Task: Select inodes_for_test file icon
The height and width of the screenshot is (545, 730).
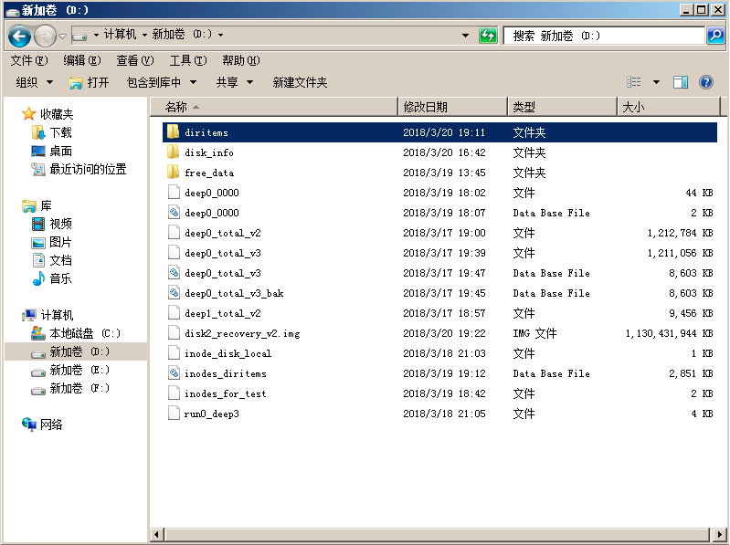Action: coord(174,393)
